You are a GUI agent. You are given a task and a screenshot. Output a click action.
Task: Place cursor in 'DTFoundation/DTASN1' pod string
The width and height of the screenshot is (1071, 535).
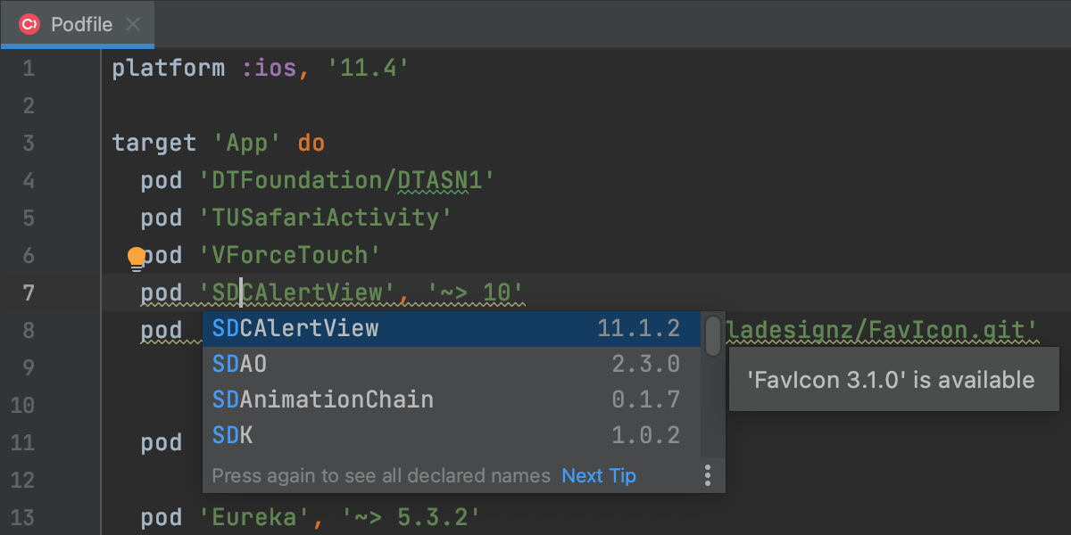344,181
